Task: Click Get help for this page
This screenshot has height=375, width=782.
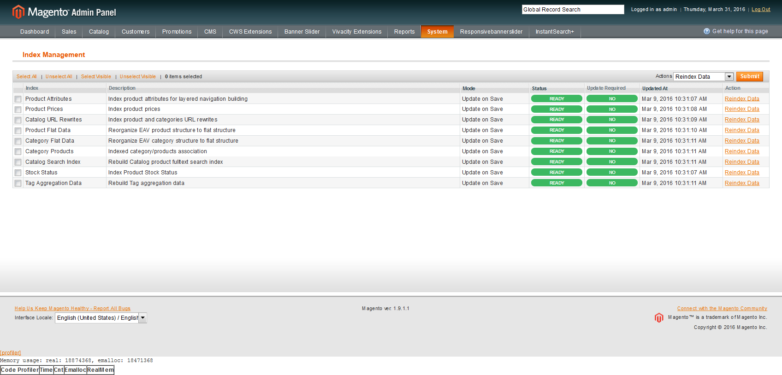Action: click(x=740, y=31)
